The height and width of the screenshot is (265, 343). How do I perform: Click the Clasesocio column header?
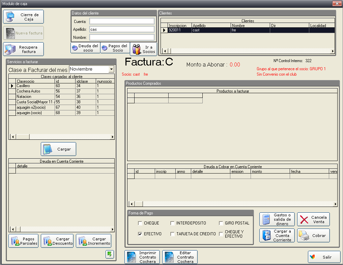(x=35, y=81)
